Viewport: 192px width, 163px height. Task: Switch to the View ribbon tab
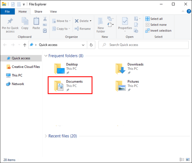click(x=53, y=11)
